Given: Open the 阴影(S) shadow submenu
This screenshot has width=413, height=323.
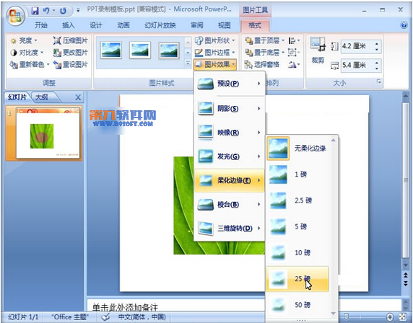Looking at the screenshot, I should (x=229, y=109).
